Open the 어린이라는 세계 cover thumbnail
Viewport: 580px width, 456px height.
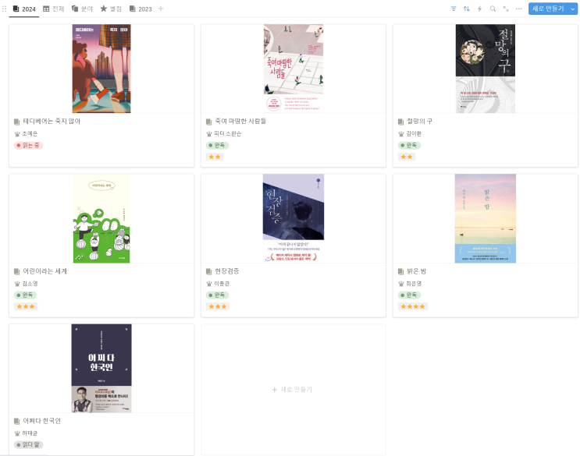[101, 218]
